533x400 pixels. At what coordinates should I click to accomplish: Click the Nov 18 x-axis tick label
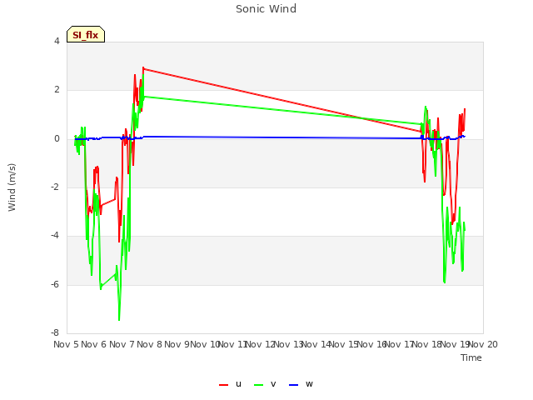coord(427,344)
